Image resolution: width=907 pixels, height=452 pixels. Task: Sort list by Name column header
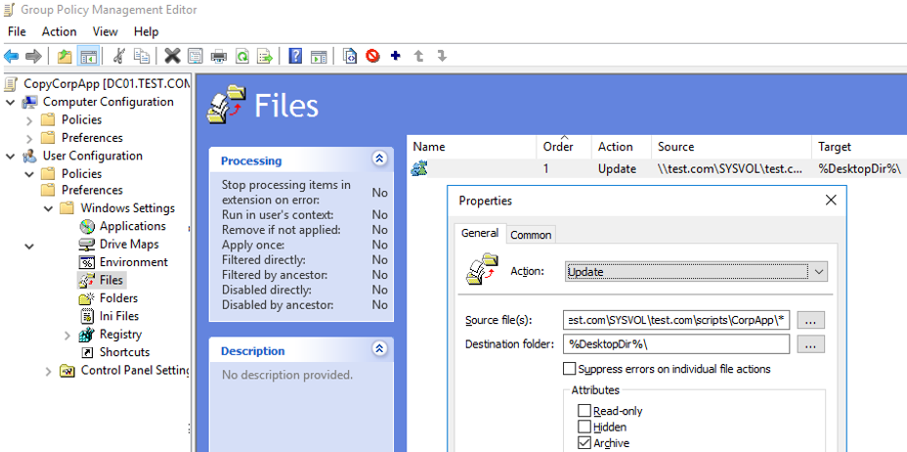click(471, 147)
